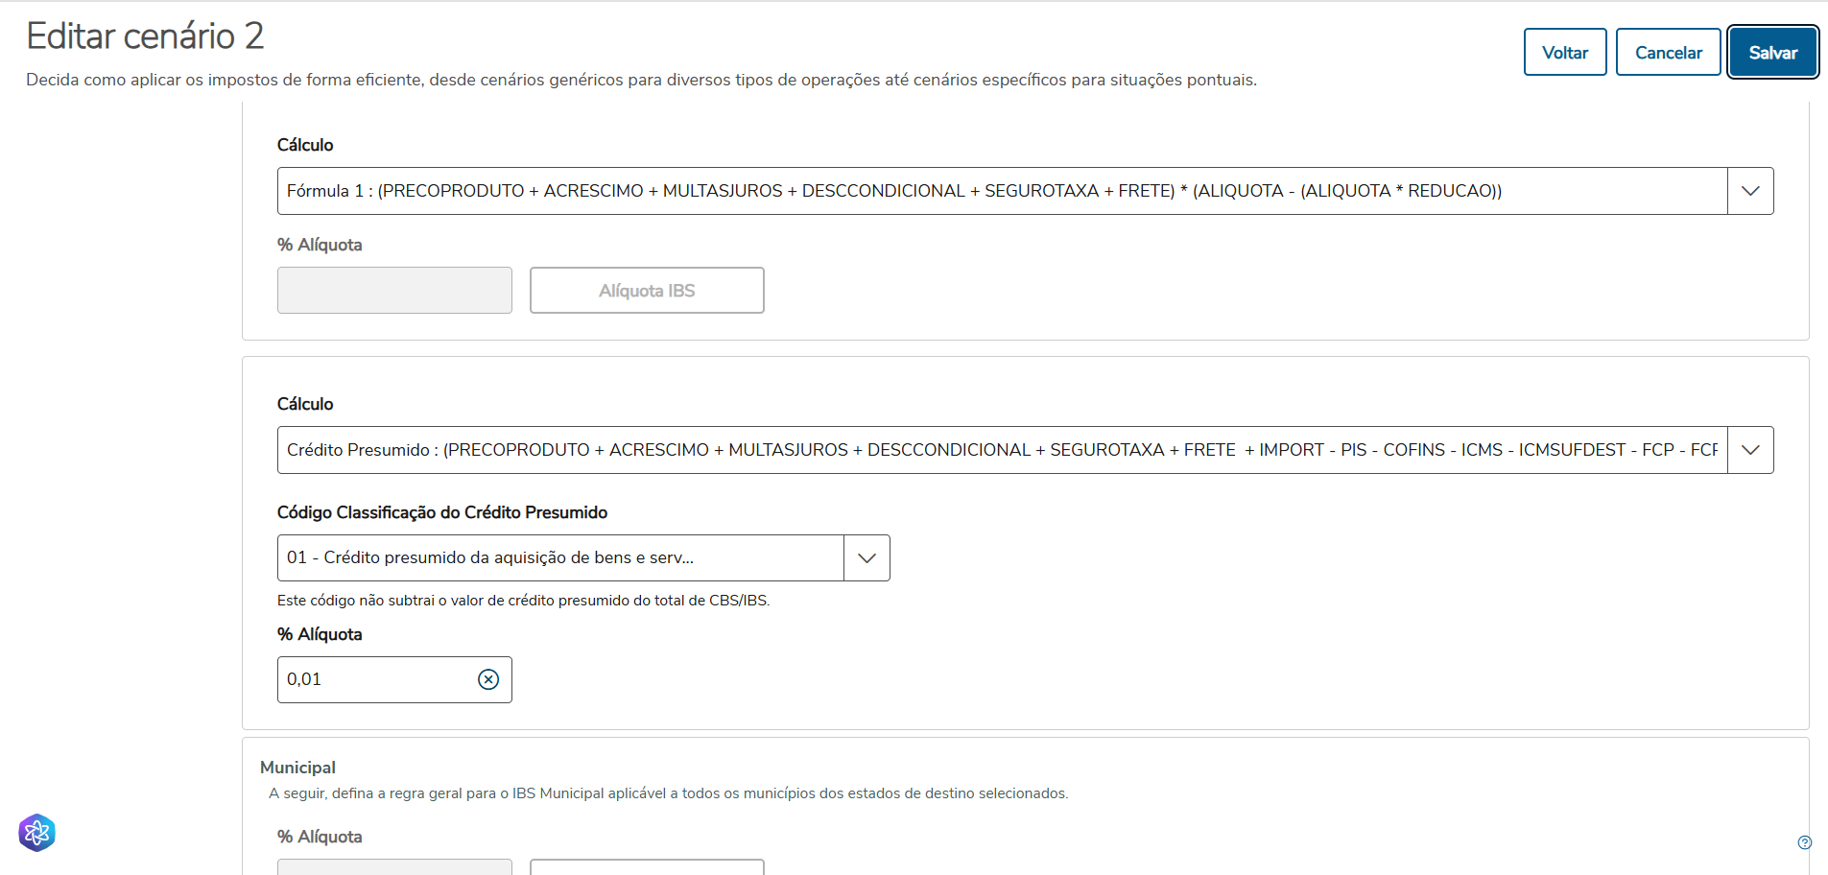Click the Salvar button

pyautogui.click(x=1772, y=52)
